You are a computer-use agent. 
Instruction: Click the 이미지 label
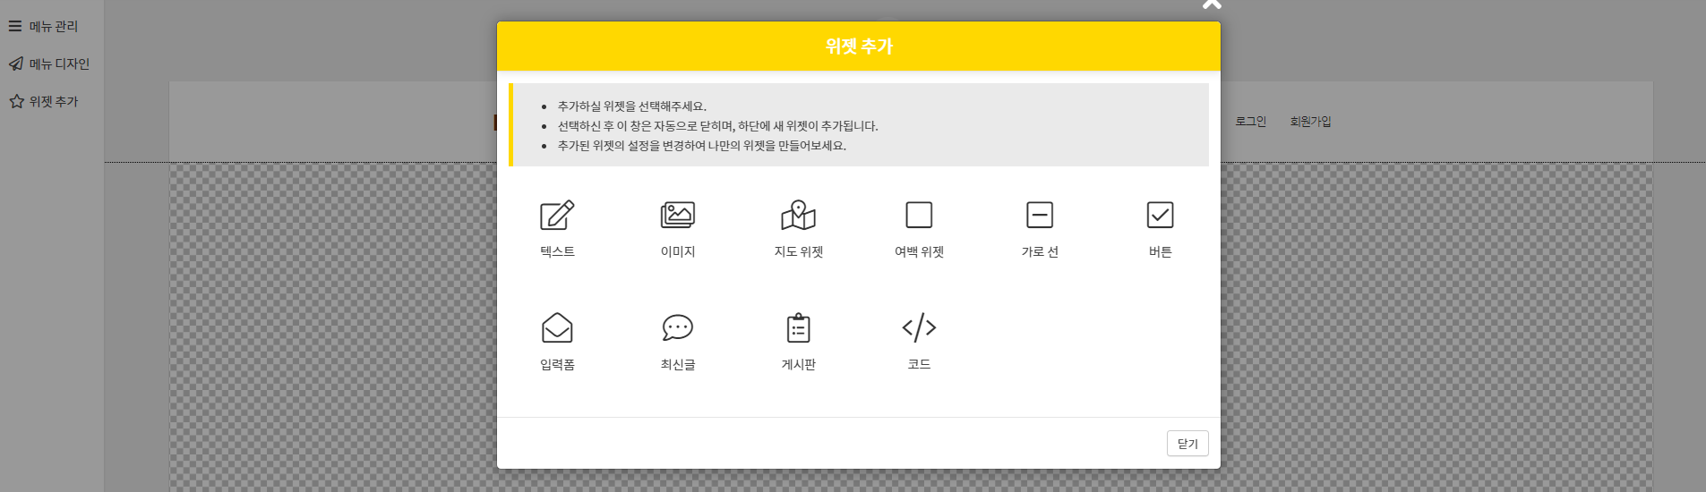click(x=678, y=251)
